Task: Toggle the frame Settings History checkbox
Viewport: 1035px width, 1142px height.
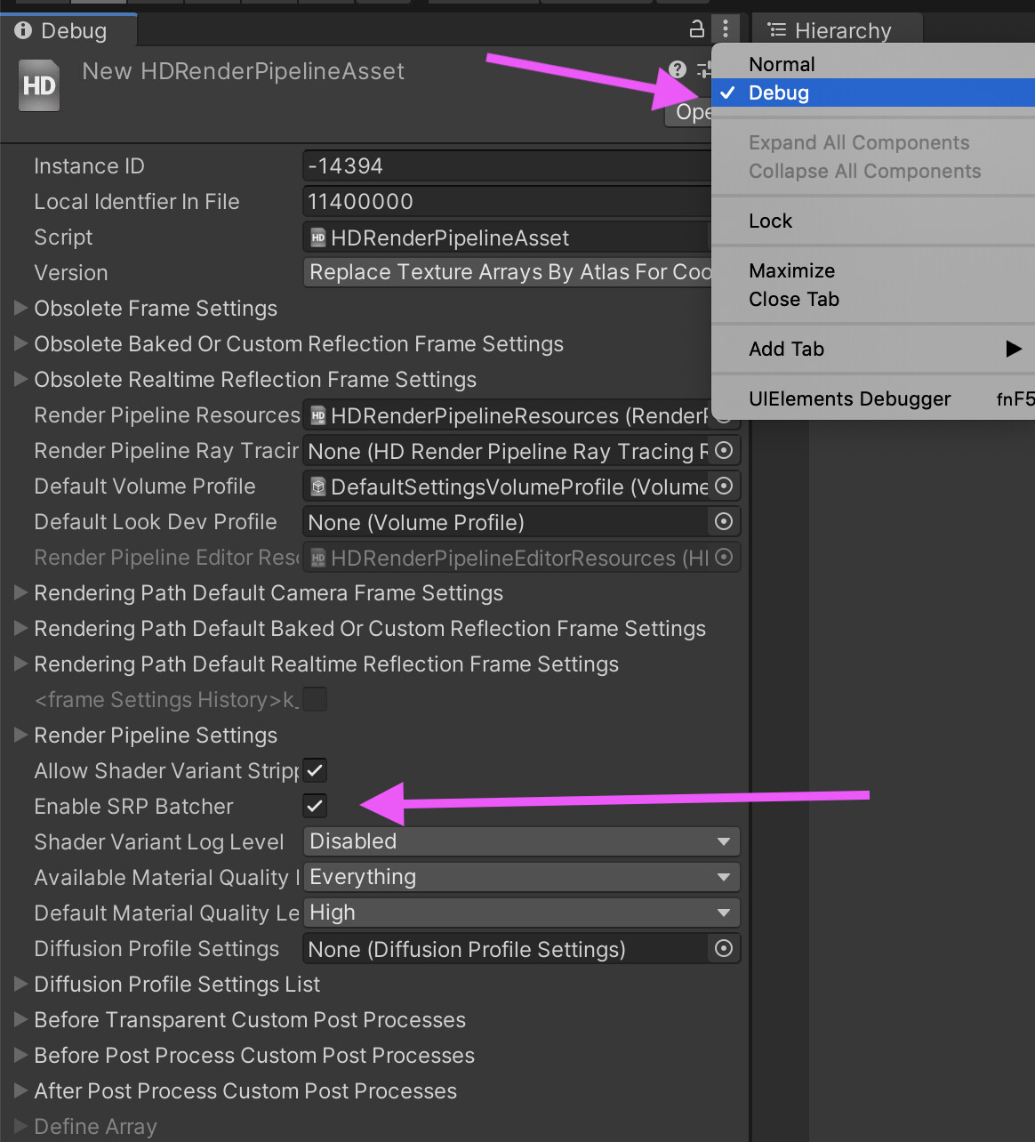Action: click(315, 699)
